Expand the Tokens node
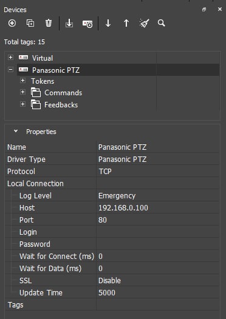 coord(23,81)
